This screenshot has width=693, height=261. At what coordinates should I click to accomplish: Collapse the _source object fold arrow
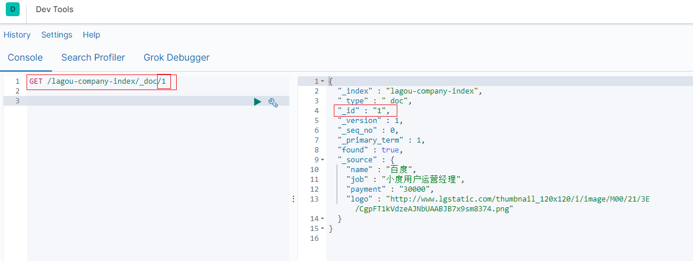(x=322, y=160)
